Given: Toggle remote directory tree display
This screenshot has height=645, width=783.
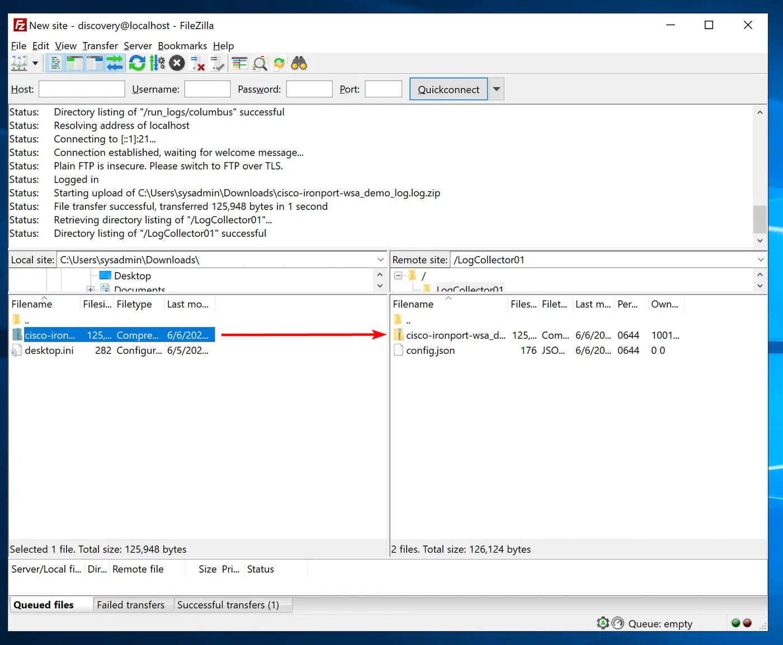Looking at the screenshot, I should pos(95,63).
